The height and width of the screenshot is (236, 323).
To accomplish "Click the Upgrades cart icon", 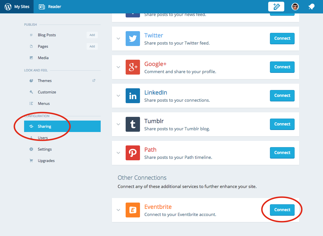I will click(x=31, y=161).
